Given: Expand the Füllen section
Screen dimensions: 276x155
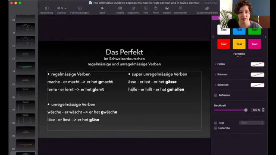Looking at the screenshot, I should coord(215,64).
